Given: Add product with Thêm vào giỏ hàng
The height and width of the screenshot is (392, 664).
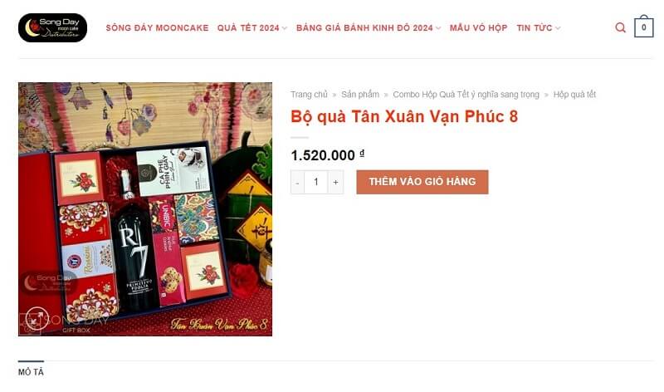Looking at the screenshot, I should pos(422,182).
